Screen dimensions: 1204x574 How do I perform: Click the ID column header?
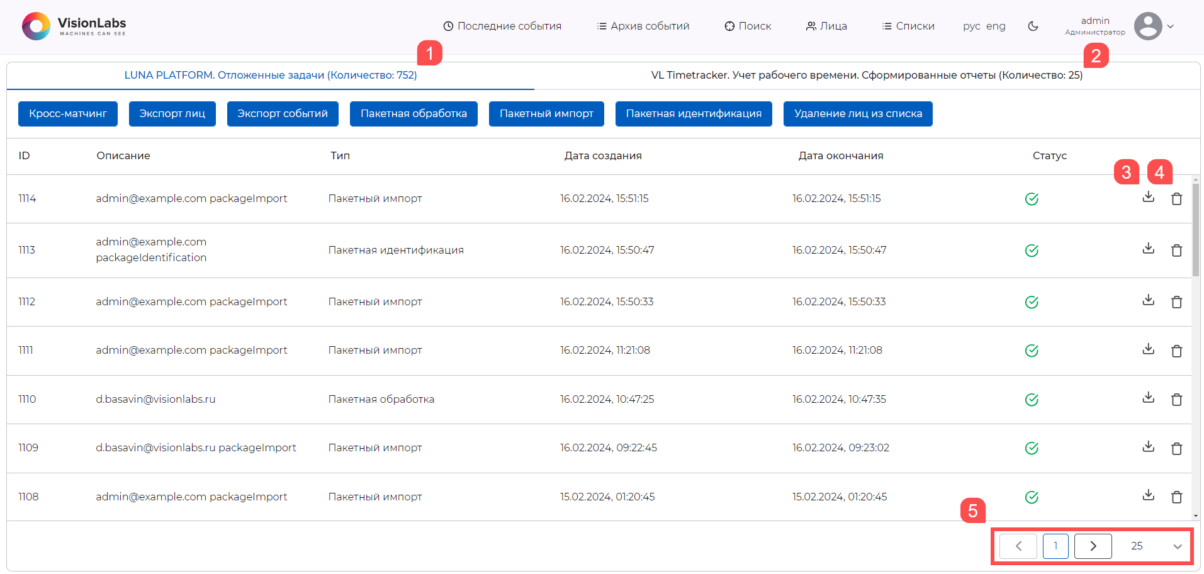[24, 156]
